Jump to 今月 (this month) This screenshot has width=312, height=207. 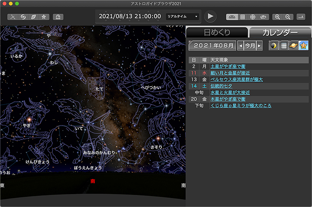pyautogui.click(x=250, y=46)
